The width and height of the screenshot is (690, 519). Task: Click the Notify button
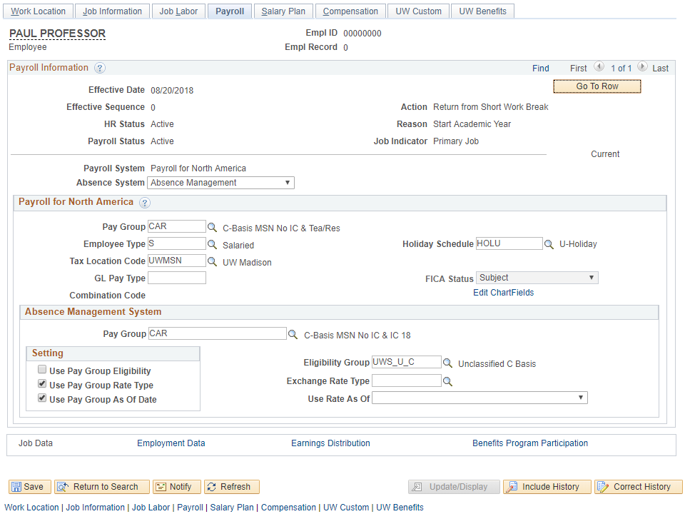(x=177, y=487)
